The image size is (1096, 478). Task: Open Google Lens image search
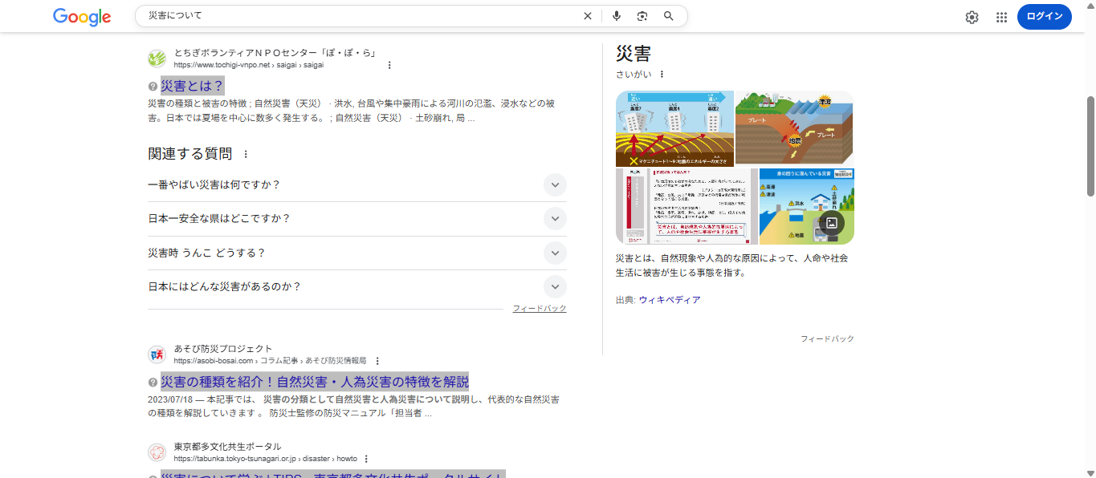[x=642, y=16]
